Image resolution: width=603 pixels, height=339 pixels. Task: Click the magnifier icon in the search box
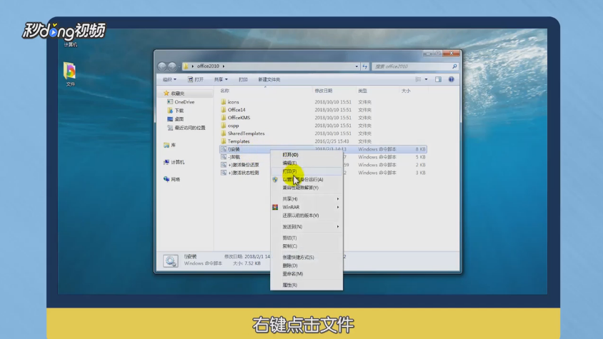click(x=454, y=66)
